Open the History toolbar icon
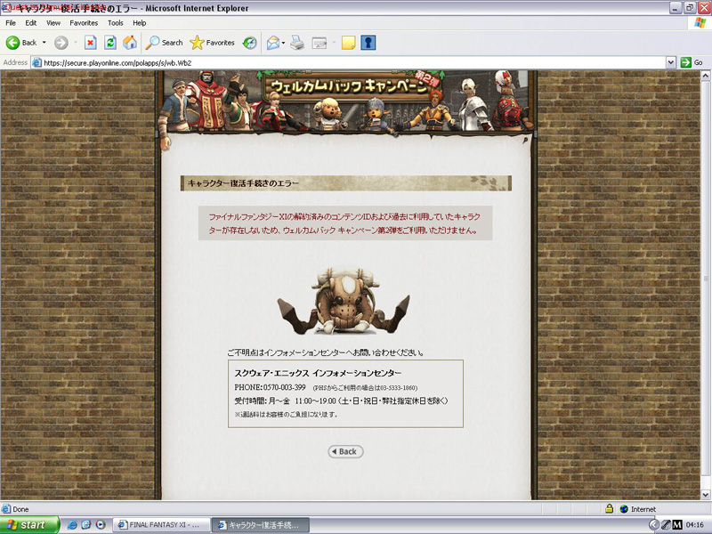Screen dimensions: 712x534 (250, 43)
